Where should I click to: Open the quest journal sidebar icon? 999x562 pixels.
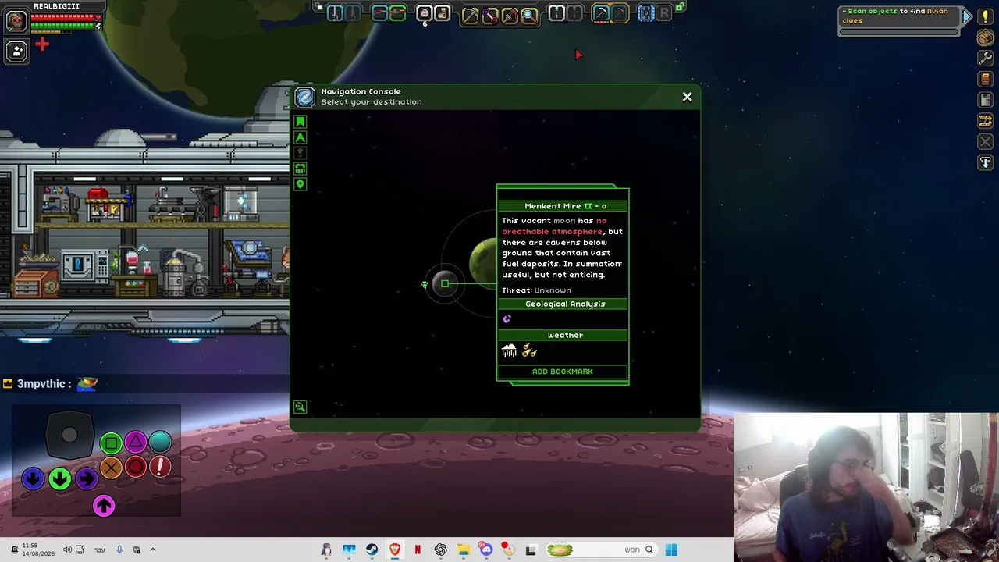click(985, 101)
